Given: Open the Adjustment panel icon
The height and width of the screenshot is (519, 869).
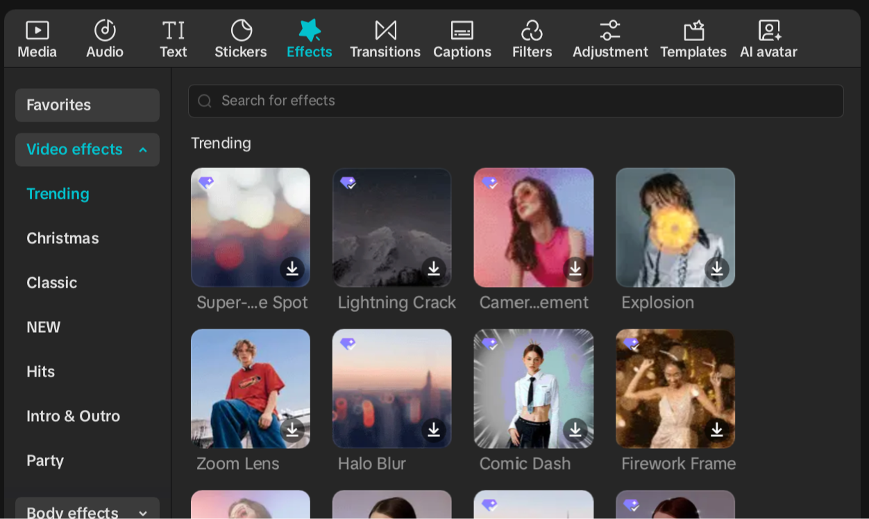Looking at the screenshot, I should pyautogui.click(x=610, y=31).
